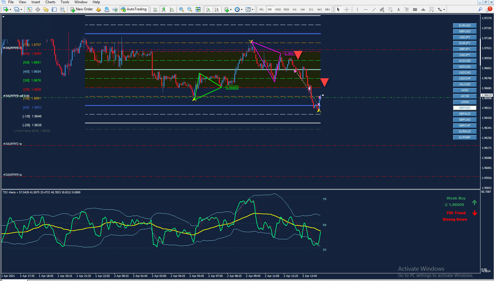
Task: Select the M30 timeframe
Action: 286,9
